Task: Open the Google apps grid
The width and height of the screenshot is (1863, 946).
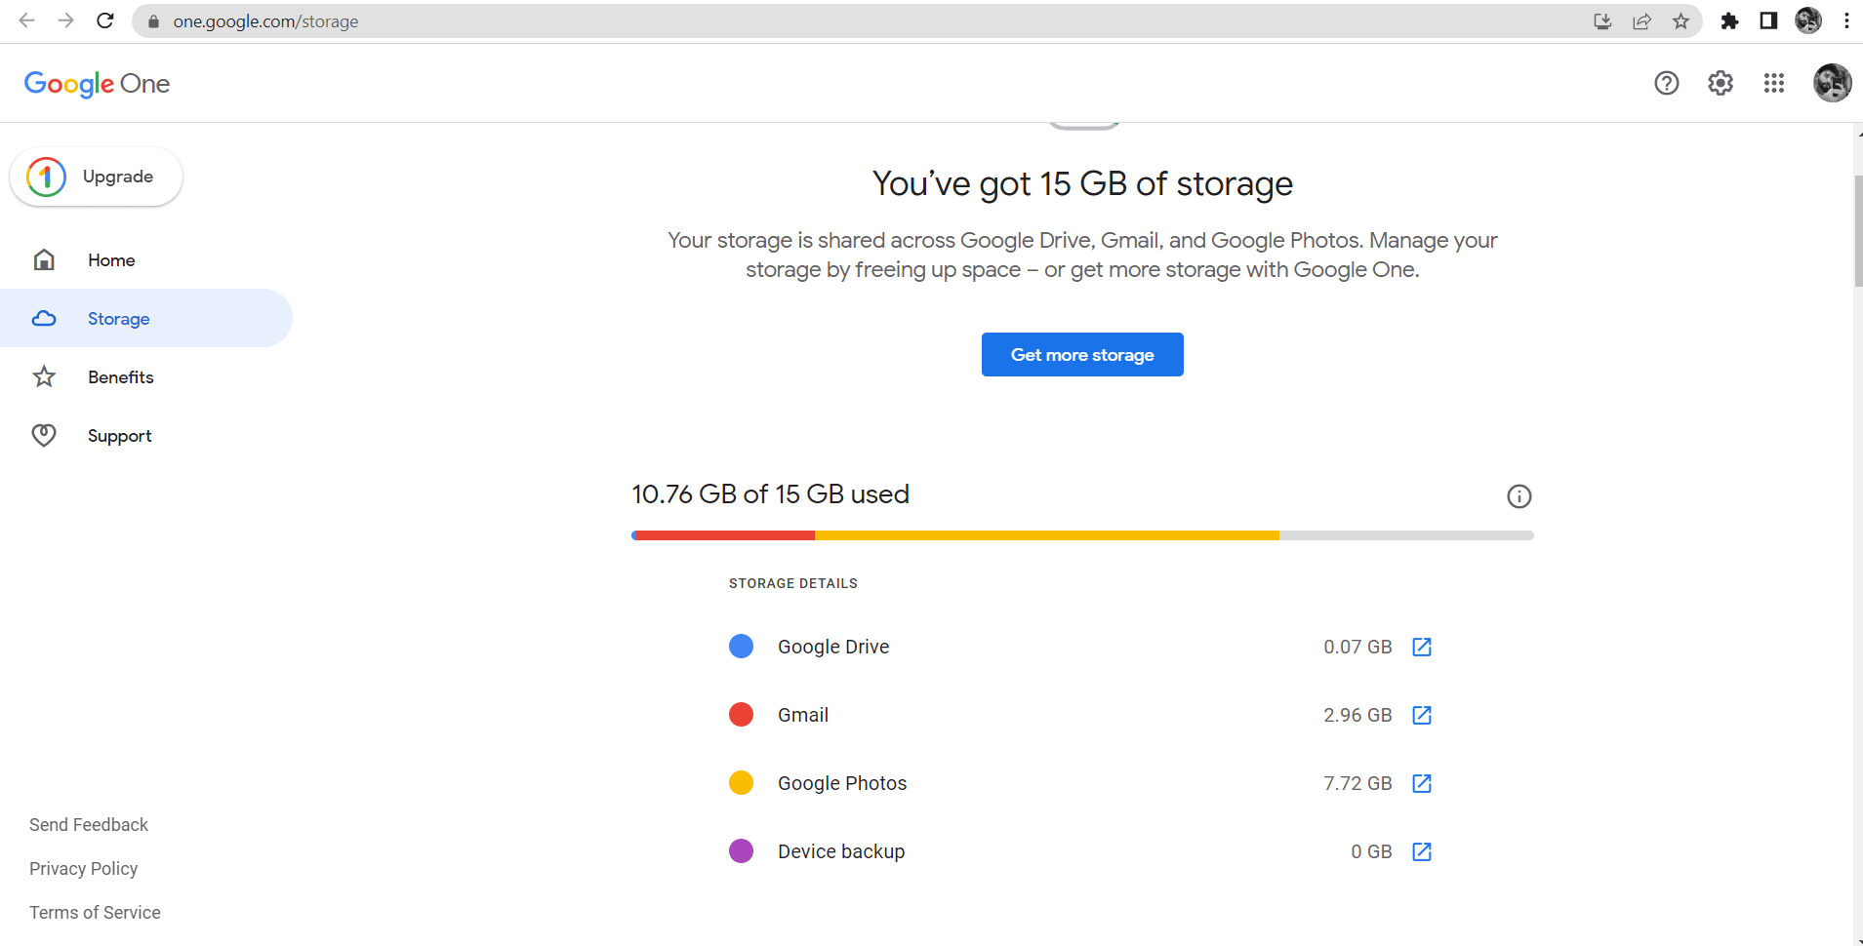Action: click(1773, 84)
